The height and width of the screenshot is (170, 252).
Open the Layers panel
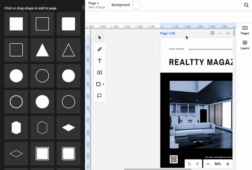tap(245, 45)
